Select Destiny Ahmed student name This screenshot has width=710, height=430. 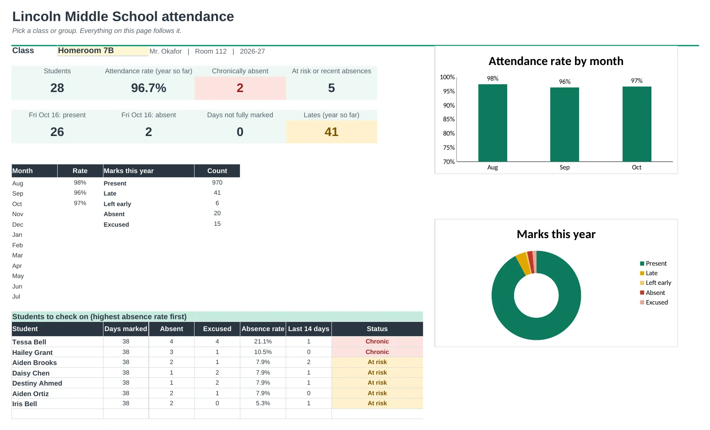pos(37,383)
